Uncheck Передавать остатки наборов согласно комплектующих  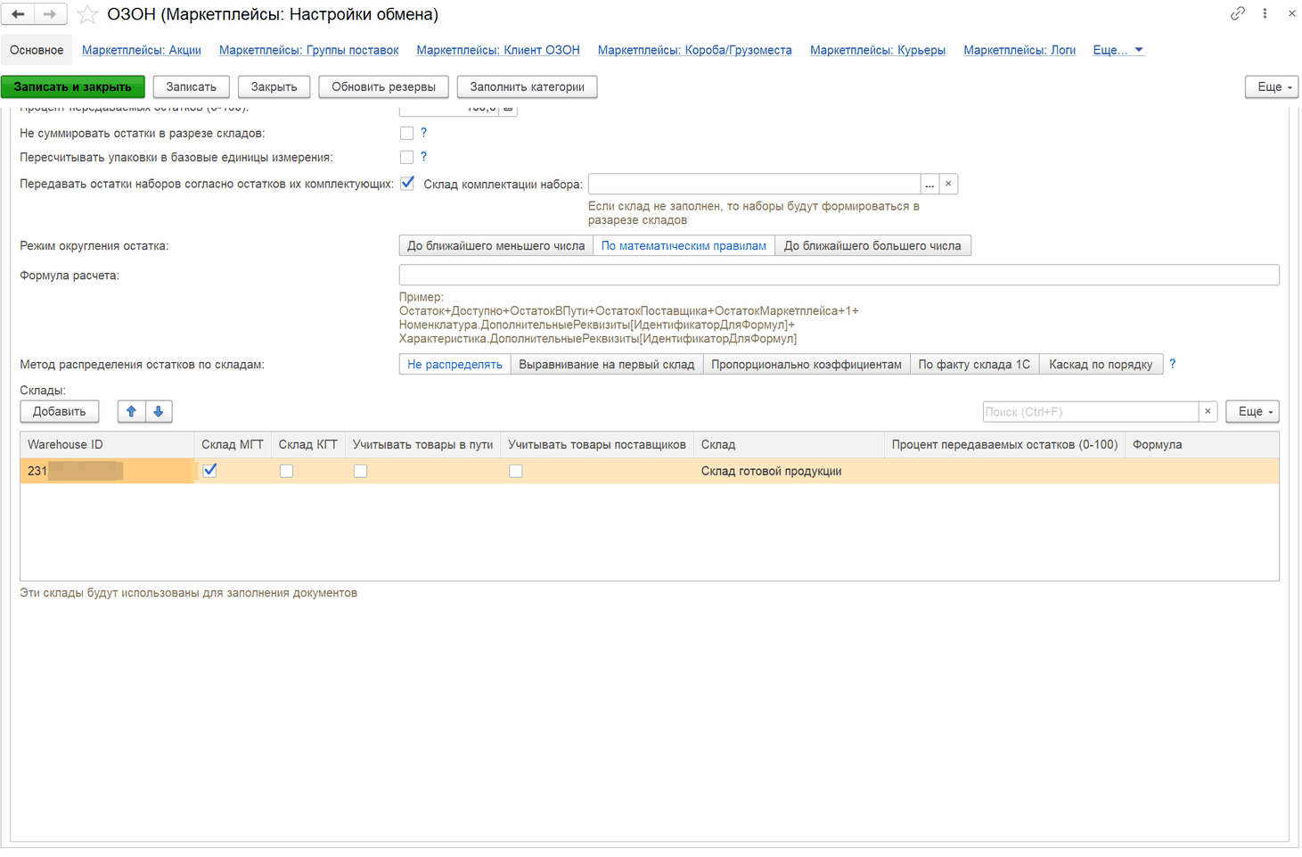point(407,184)
